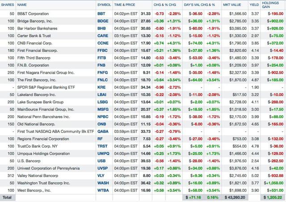
Task: Sort by the YIELD column header
Action: click(254, 5)
